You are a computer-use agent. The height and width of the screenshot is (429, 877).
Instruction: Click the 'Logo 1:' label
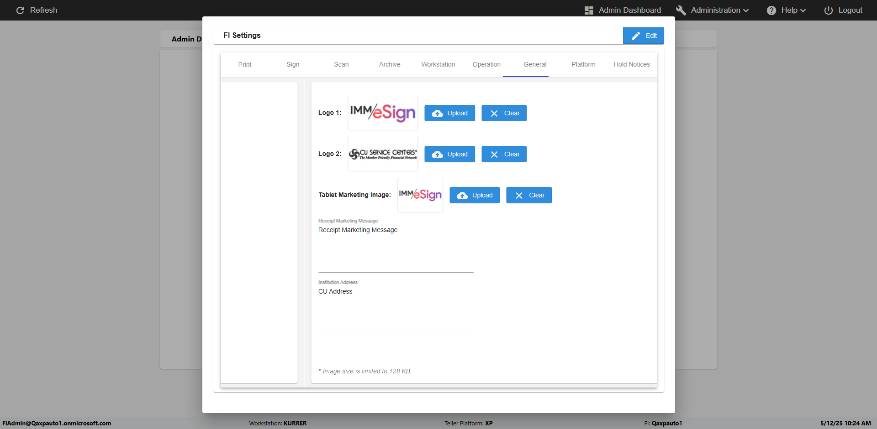point(330,113)
